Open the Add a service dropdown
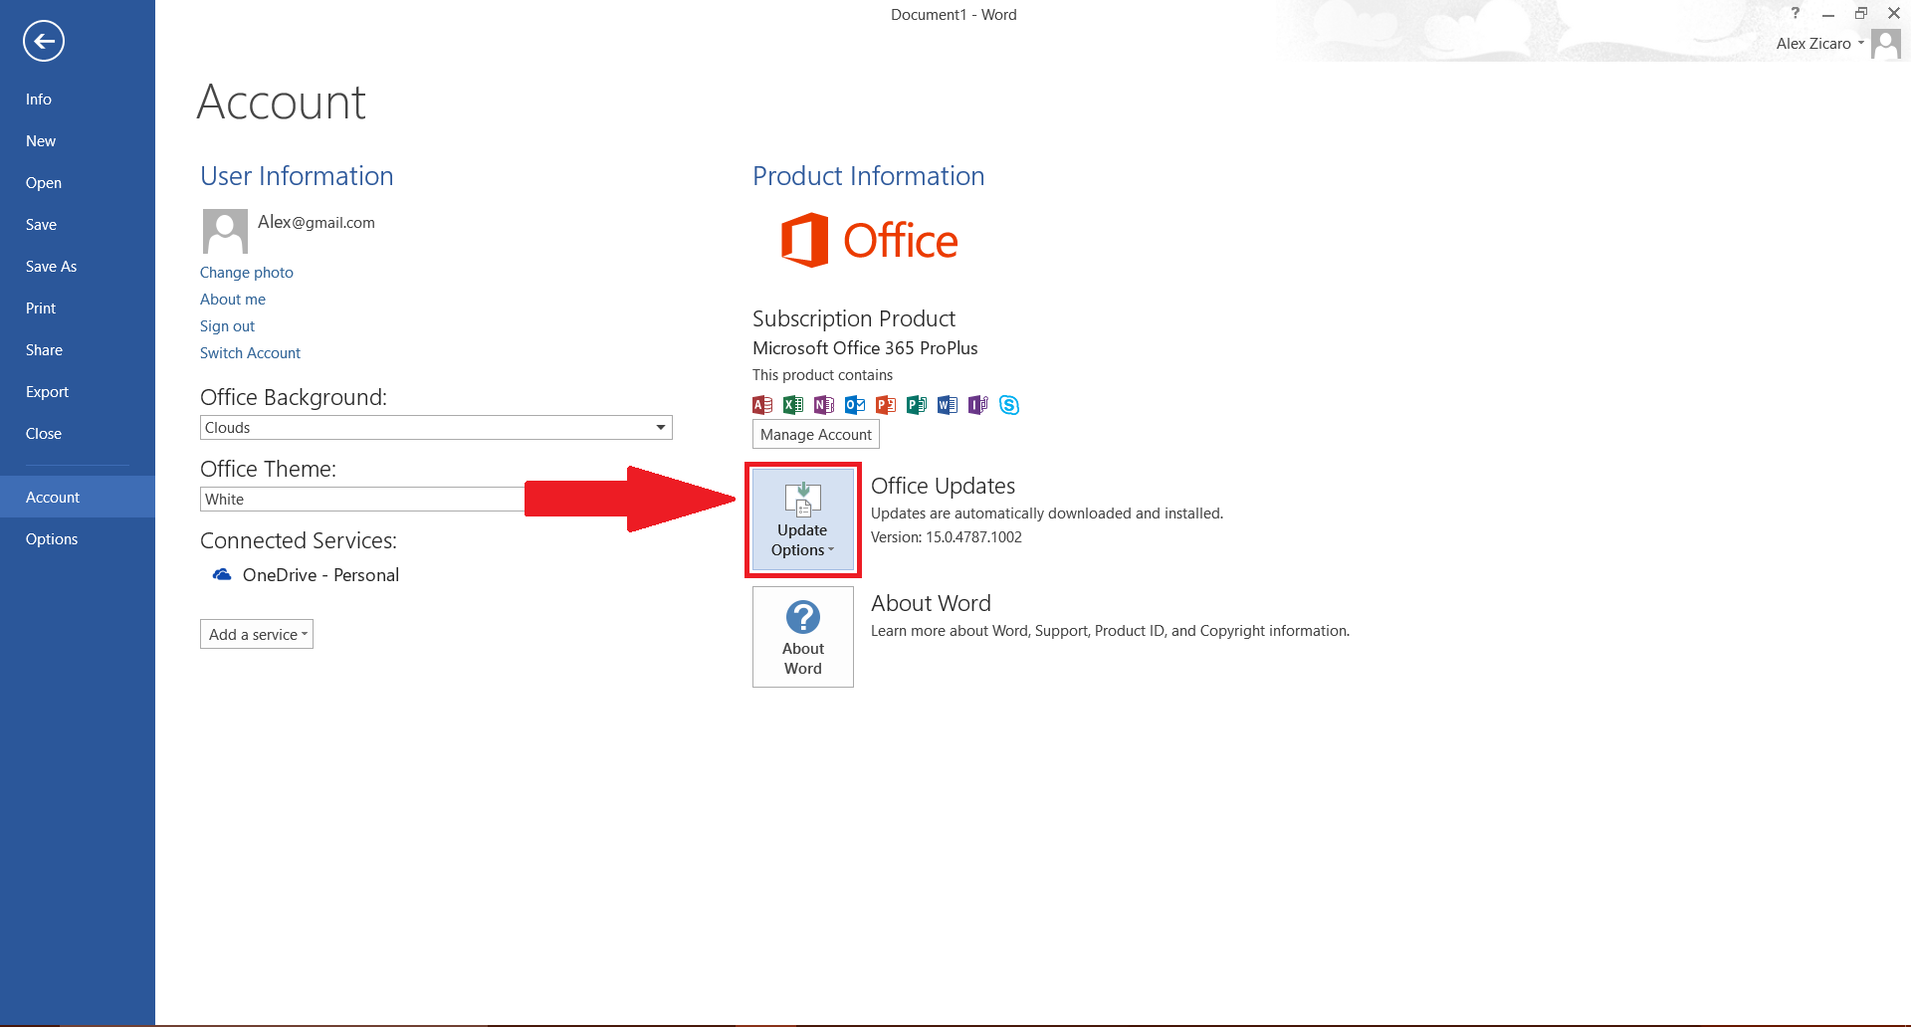The image size is (1911, 1027). coord(257,634)
